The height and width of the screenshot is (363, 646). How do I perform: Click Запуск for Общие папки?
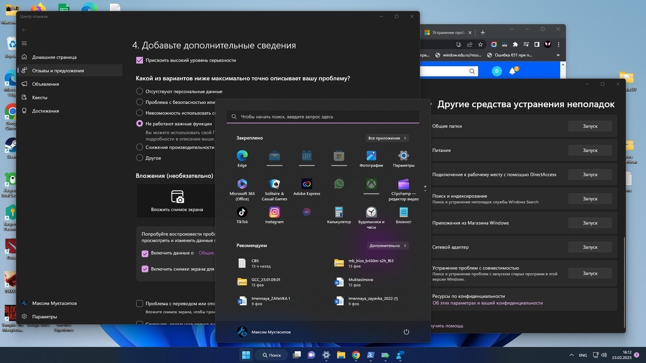tap(590, 126)
